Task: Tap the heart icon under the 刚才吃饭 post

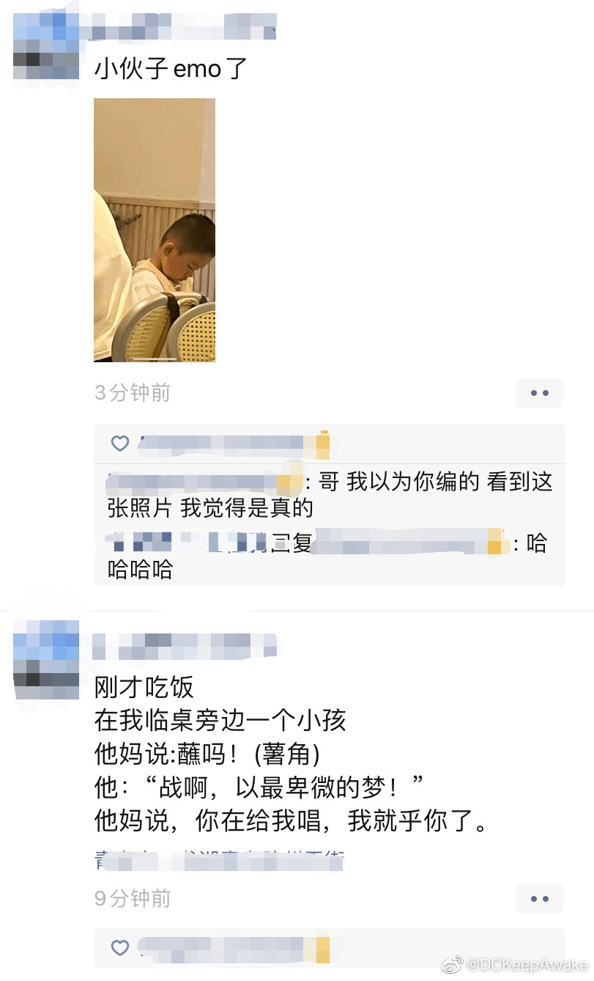Action: click(x=120, y=948)
